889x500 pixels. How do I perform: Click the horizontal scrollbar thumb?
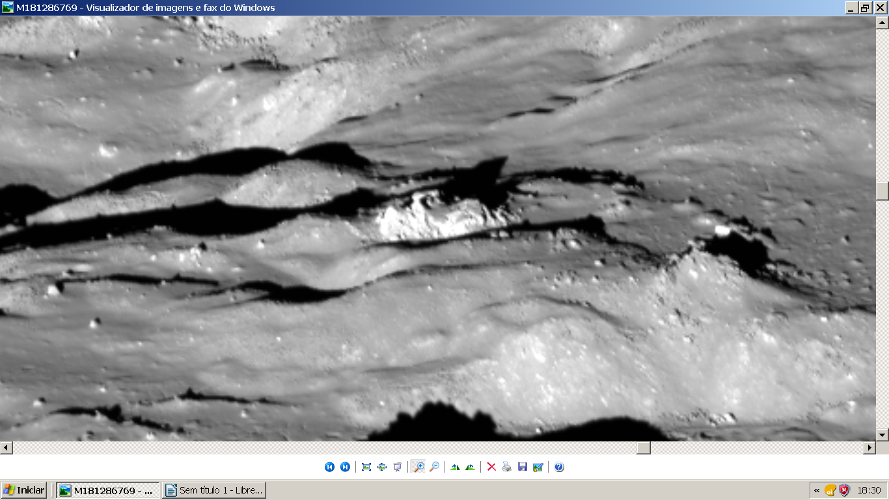pos(643,448)
